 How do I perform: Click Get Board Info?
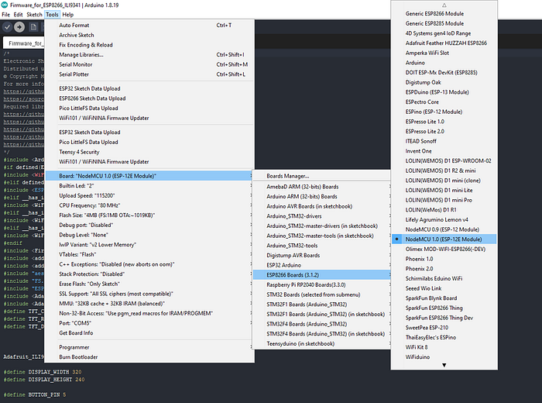(149, 332)
